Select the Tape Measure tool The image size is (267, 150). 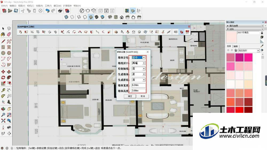(x=3, y=90)
